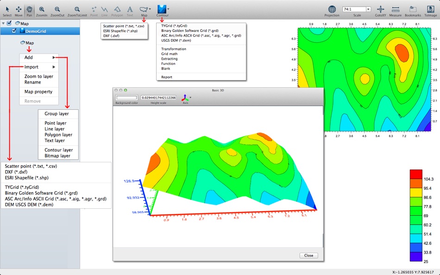
Task: Open the Bookmarks tool
Action: point(413,11)
